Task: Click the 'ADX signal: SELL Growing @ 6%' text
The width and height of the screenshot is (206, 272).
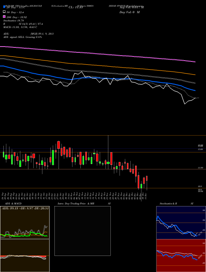Action: tap(23, 37)
